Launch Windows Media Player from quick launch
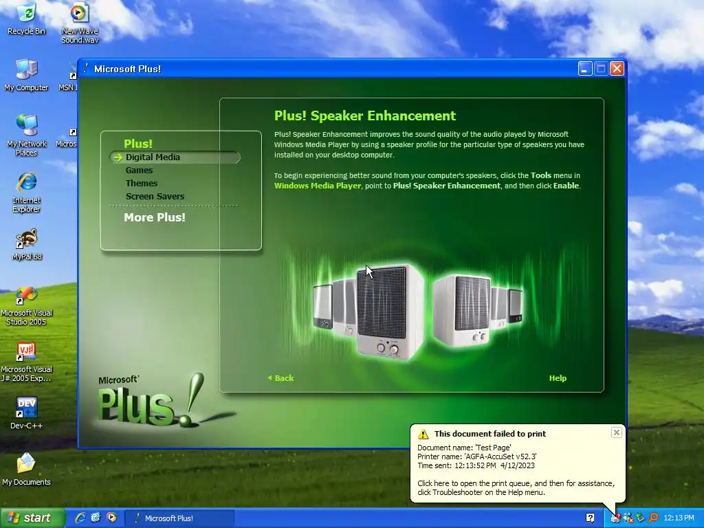The width and height of the screenshot is (704, 528). (x=111, y=518)
